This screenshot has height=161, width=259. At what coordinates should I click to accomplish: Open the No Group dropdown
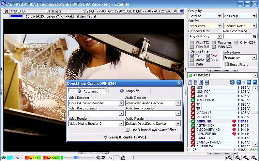click(254, 16)
